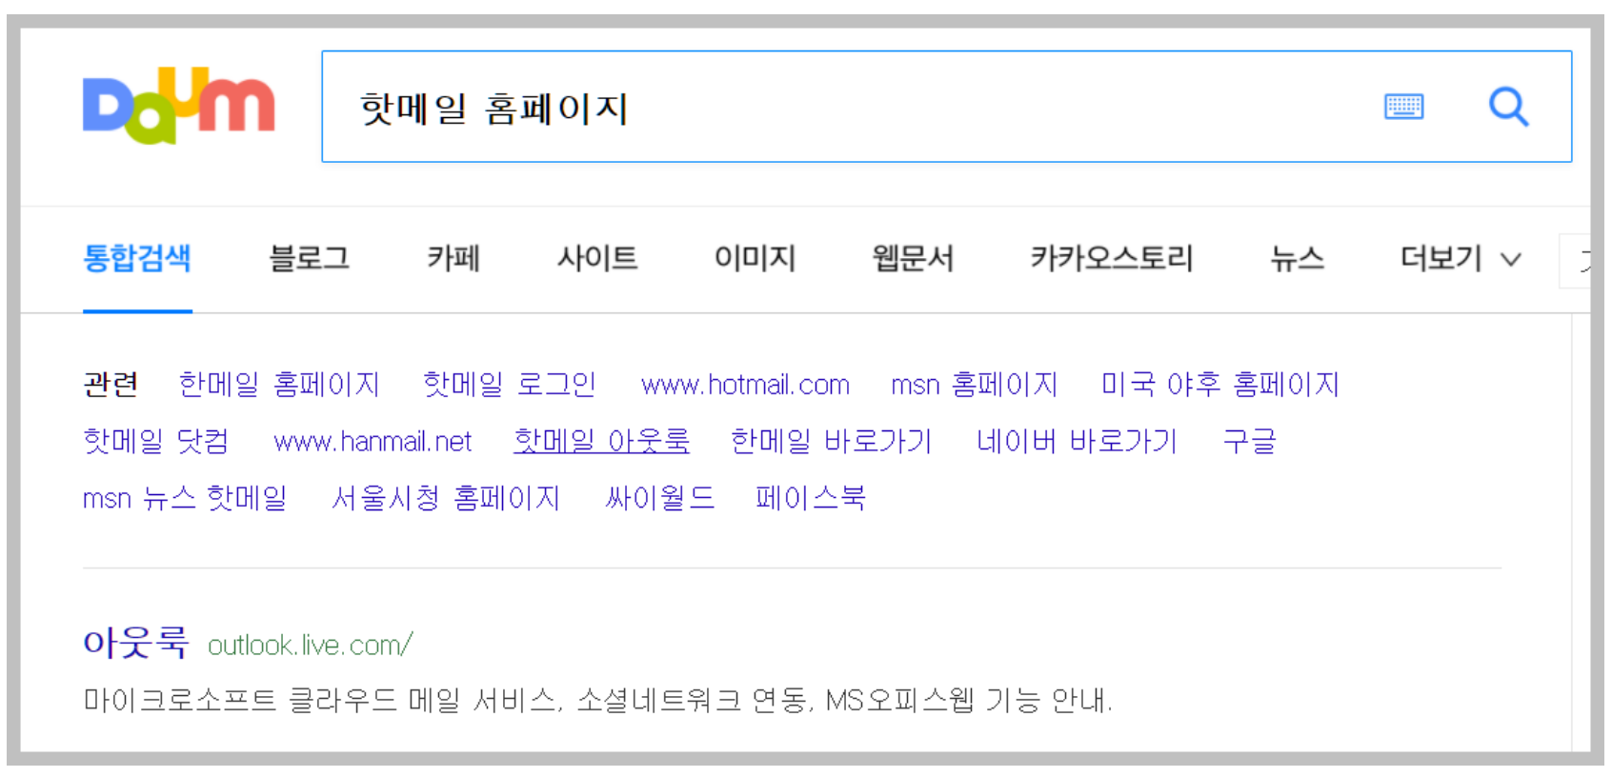
Task: Open the virtual keyboard icon
Action: [1403, 107]
